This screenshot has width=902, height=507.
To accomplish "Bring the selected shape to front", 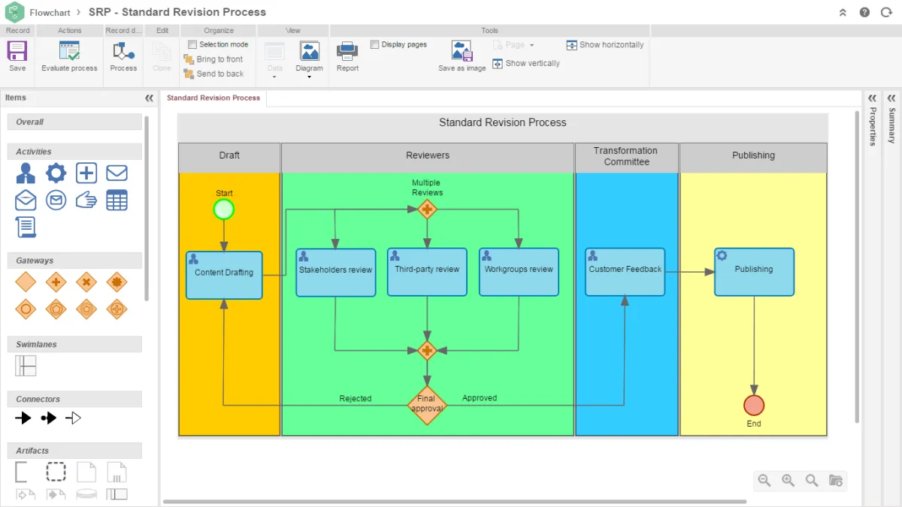I will 213,59.
